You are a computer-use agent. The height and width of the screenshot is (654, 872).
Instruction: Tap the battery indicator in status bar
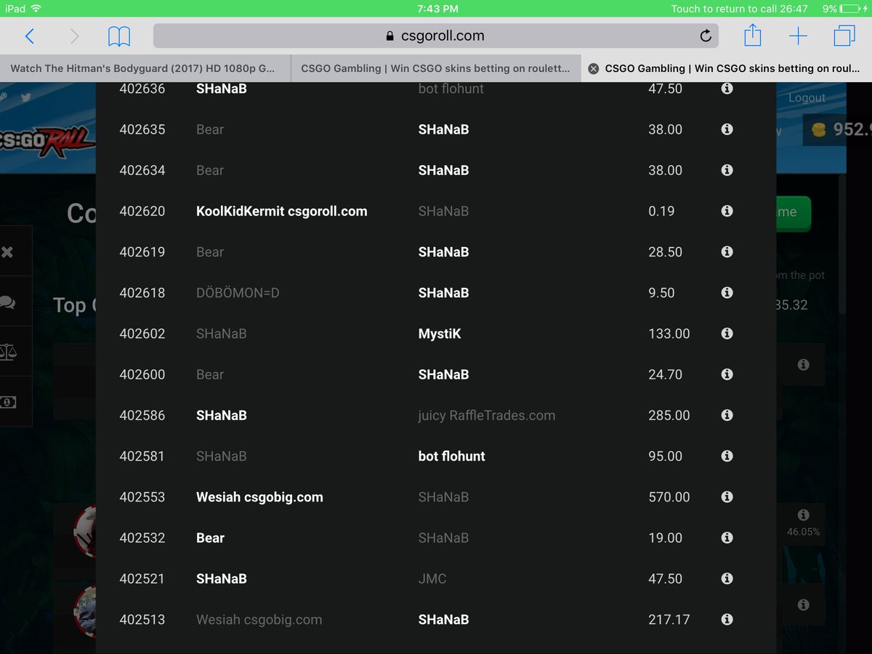point(849,9)
